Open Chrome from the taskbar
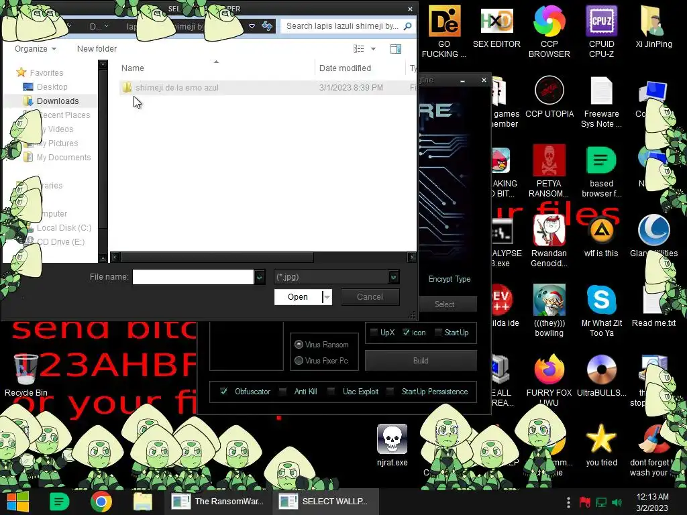 101,502
